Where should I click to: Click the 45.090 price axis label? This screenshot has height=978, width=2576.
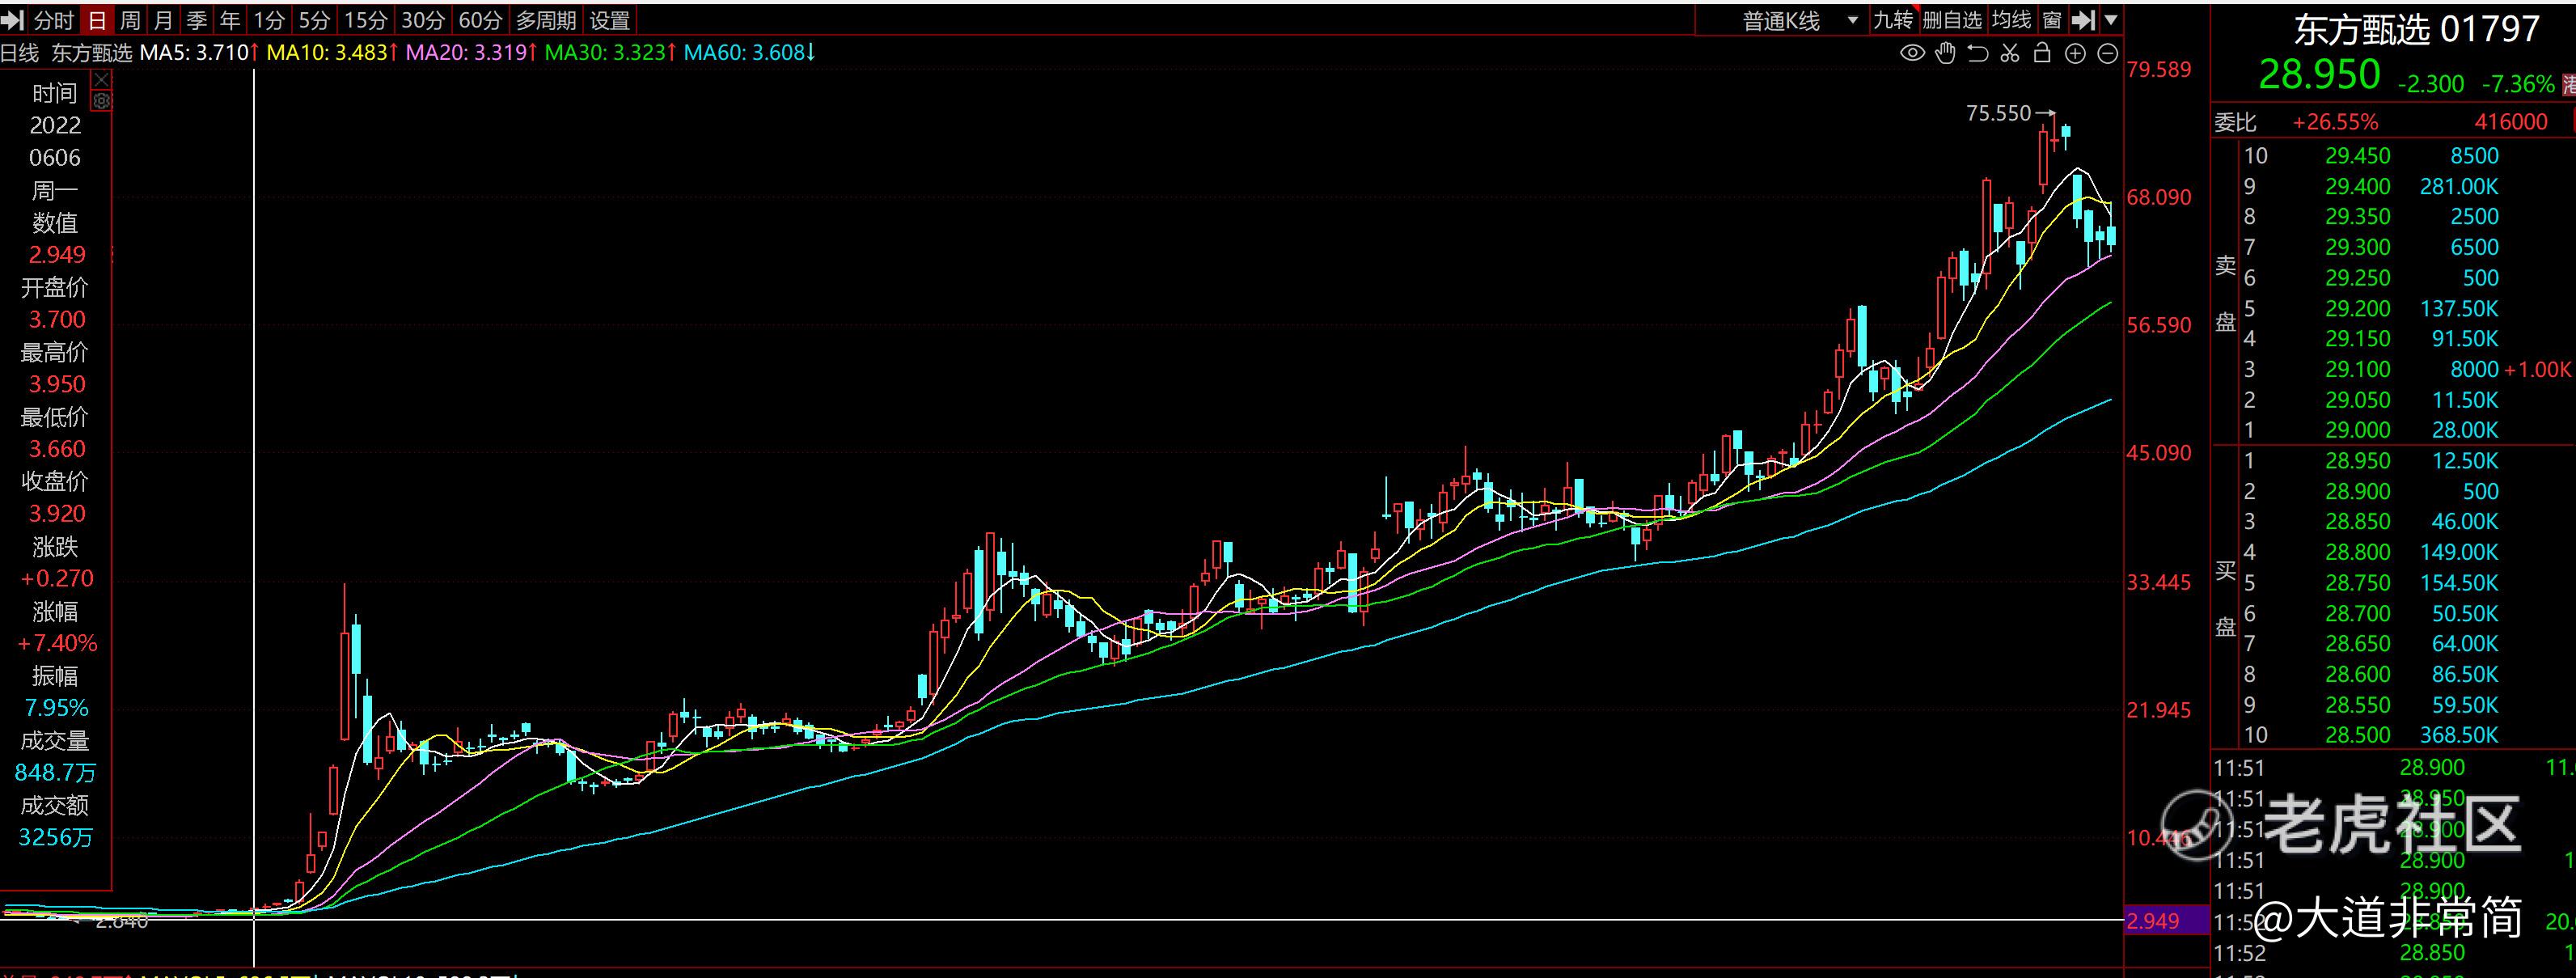2158,454
